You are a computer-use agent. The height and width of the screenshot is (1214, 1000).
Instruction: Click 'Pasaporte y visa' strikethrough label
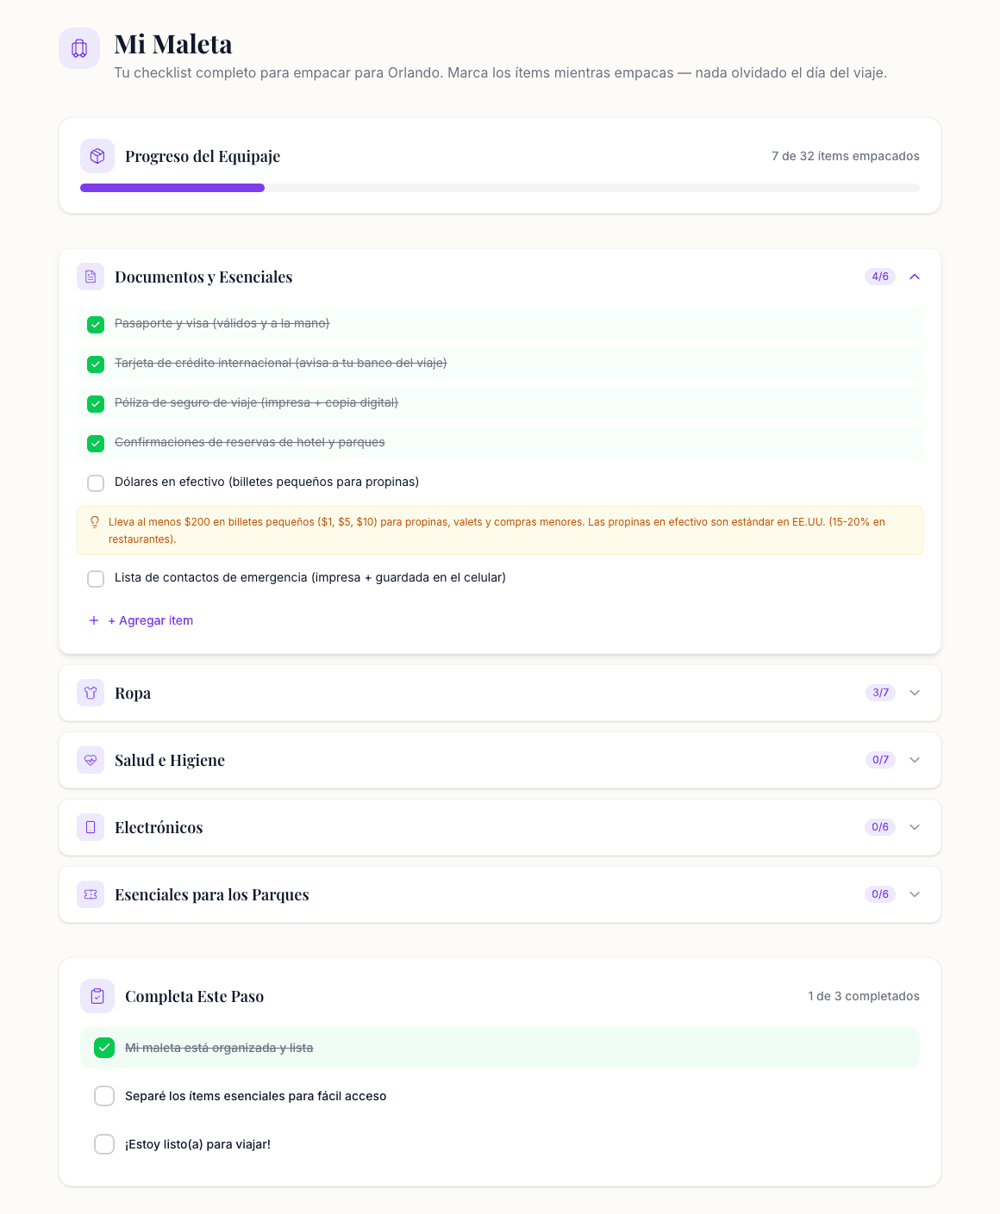click(222, 323)
